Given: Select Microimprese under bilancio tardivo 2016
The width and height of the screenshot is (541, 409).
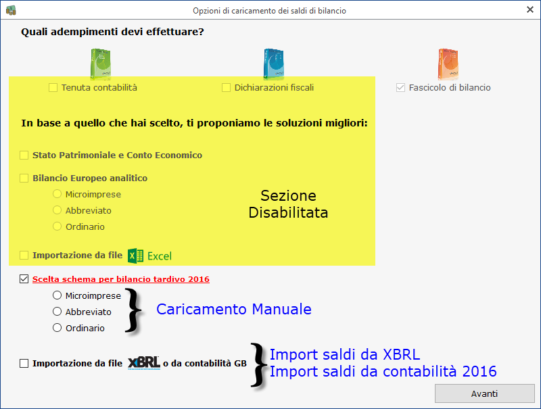Looking at the screenshot, I should pyautogui.click(x=57, y=295).
